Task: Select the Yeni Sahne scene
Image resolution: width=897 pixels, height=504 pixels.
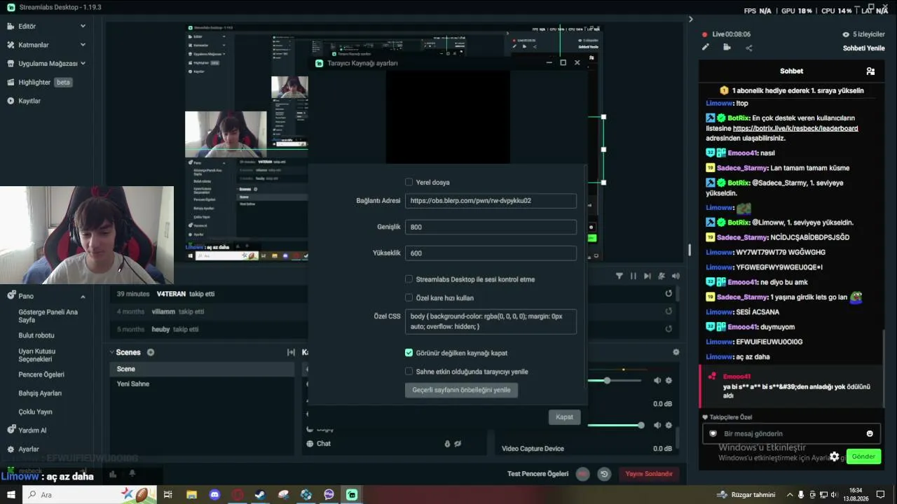Action: pyautogui.click(x=202, y=384)
